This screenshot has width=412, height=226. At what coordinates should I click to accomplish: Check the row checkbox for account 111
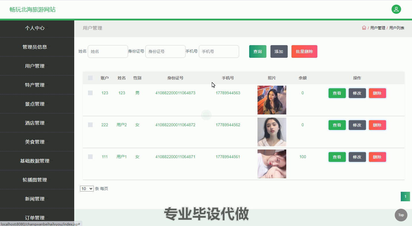[x=90, y=157]
